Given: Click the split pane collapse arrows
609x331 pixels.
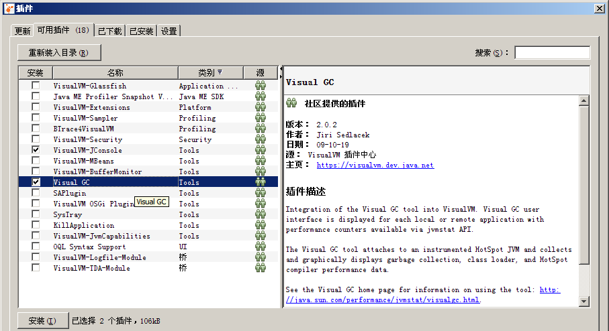Looking at the screenshot, I should (x=281, y=72).
